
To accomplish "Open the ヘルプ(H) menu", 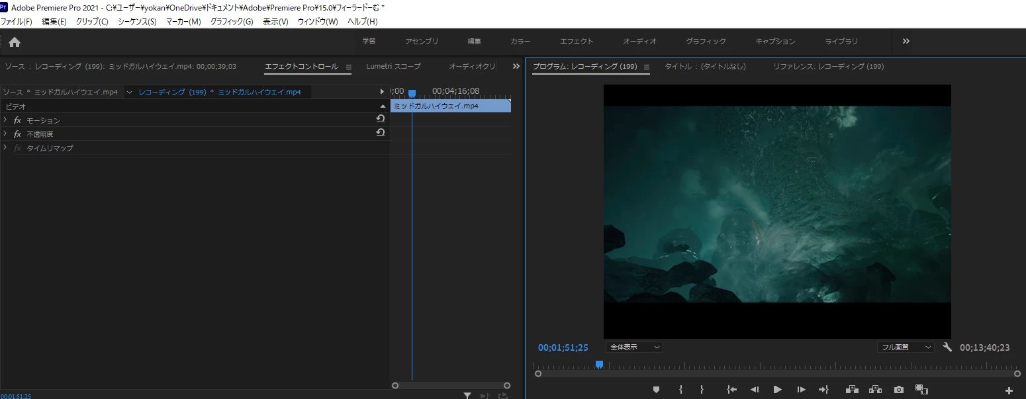I will coord(363,22).
